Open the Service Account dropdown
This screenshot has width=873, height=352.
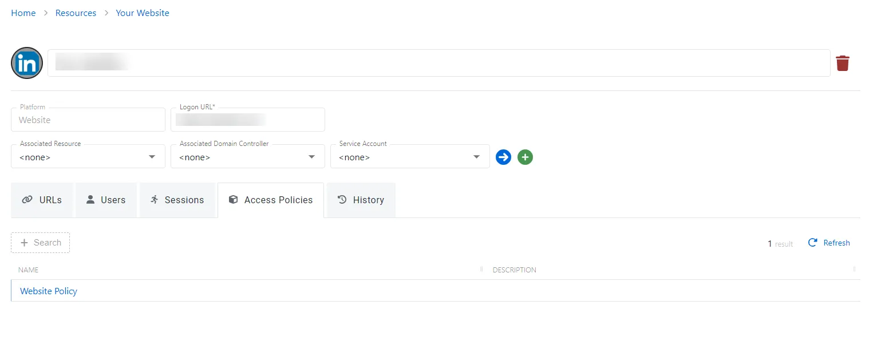pyautogui.click(x=410, y=156)
